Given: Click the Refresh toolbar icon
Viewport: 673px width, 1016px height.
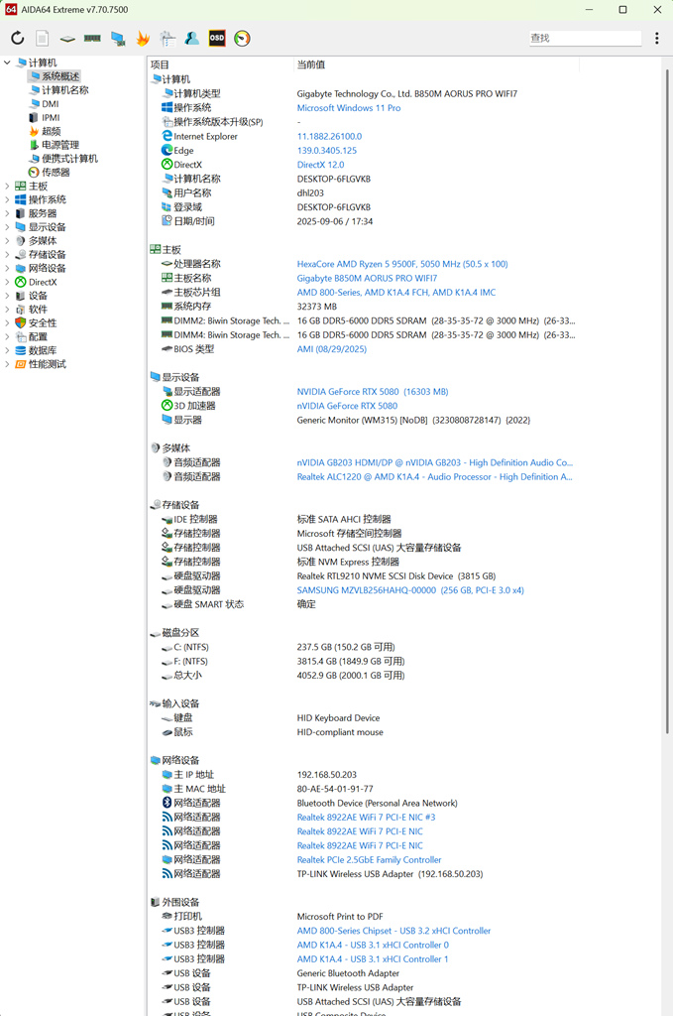Looking at the screenshot, I should 18,39.
